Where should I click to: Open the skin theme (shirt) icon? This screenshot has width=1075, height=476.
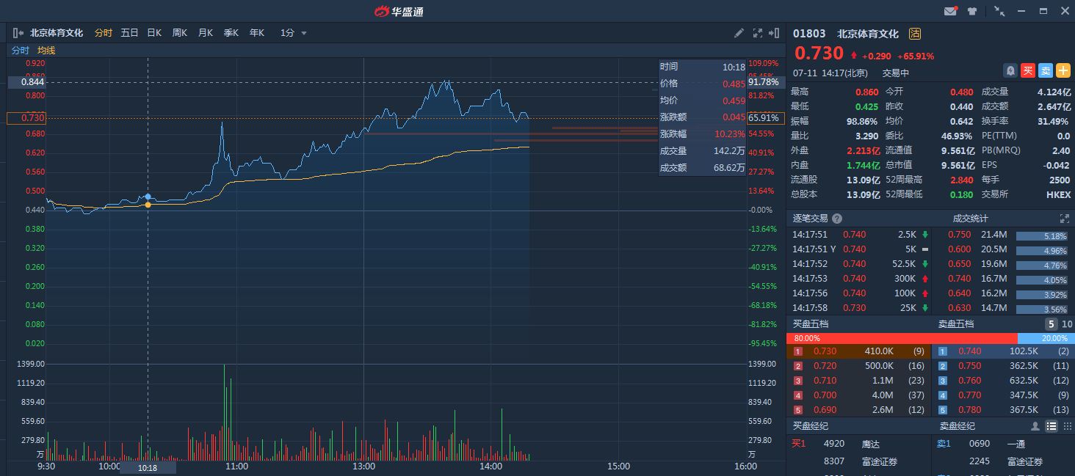click(972, 11)
